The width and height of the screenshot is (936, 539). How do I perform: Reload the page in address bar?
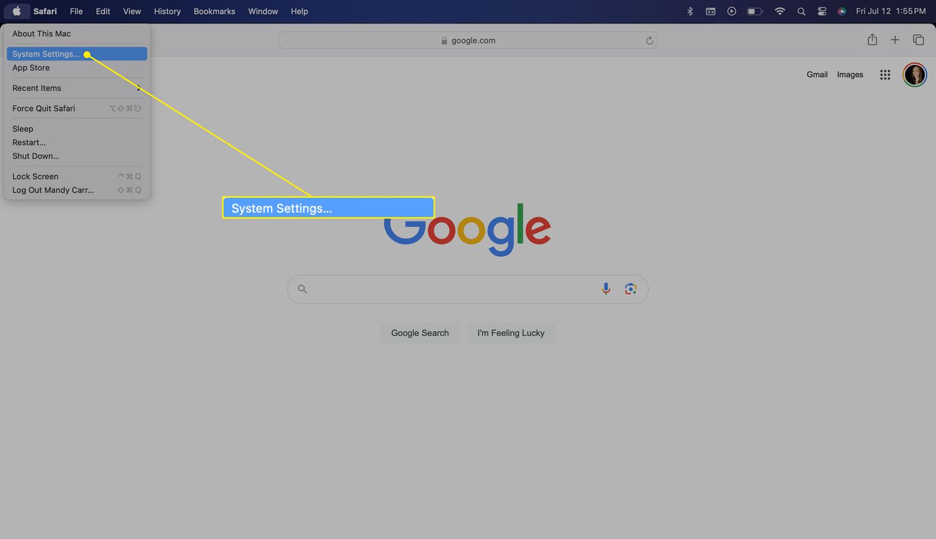[x=649, y=41]
